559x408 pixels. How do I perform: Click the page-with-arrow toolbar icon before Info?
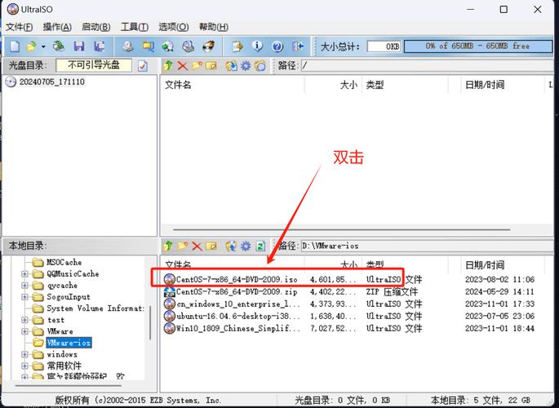237,47
